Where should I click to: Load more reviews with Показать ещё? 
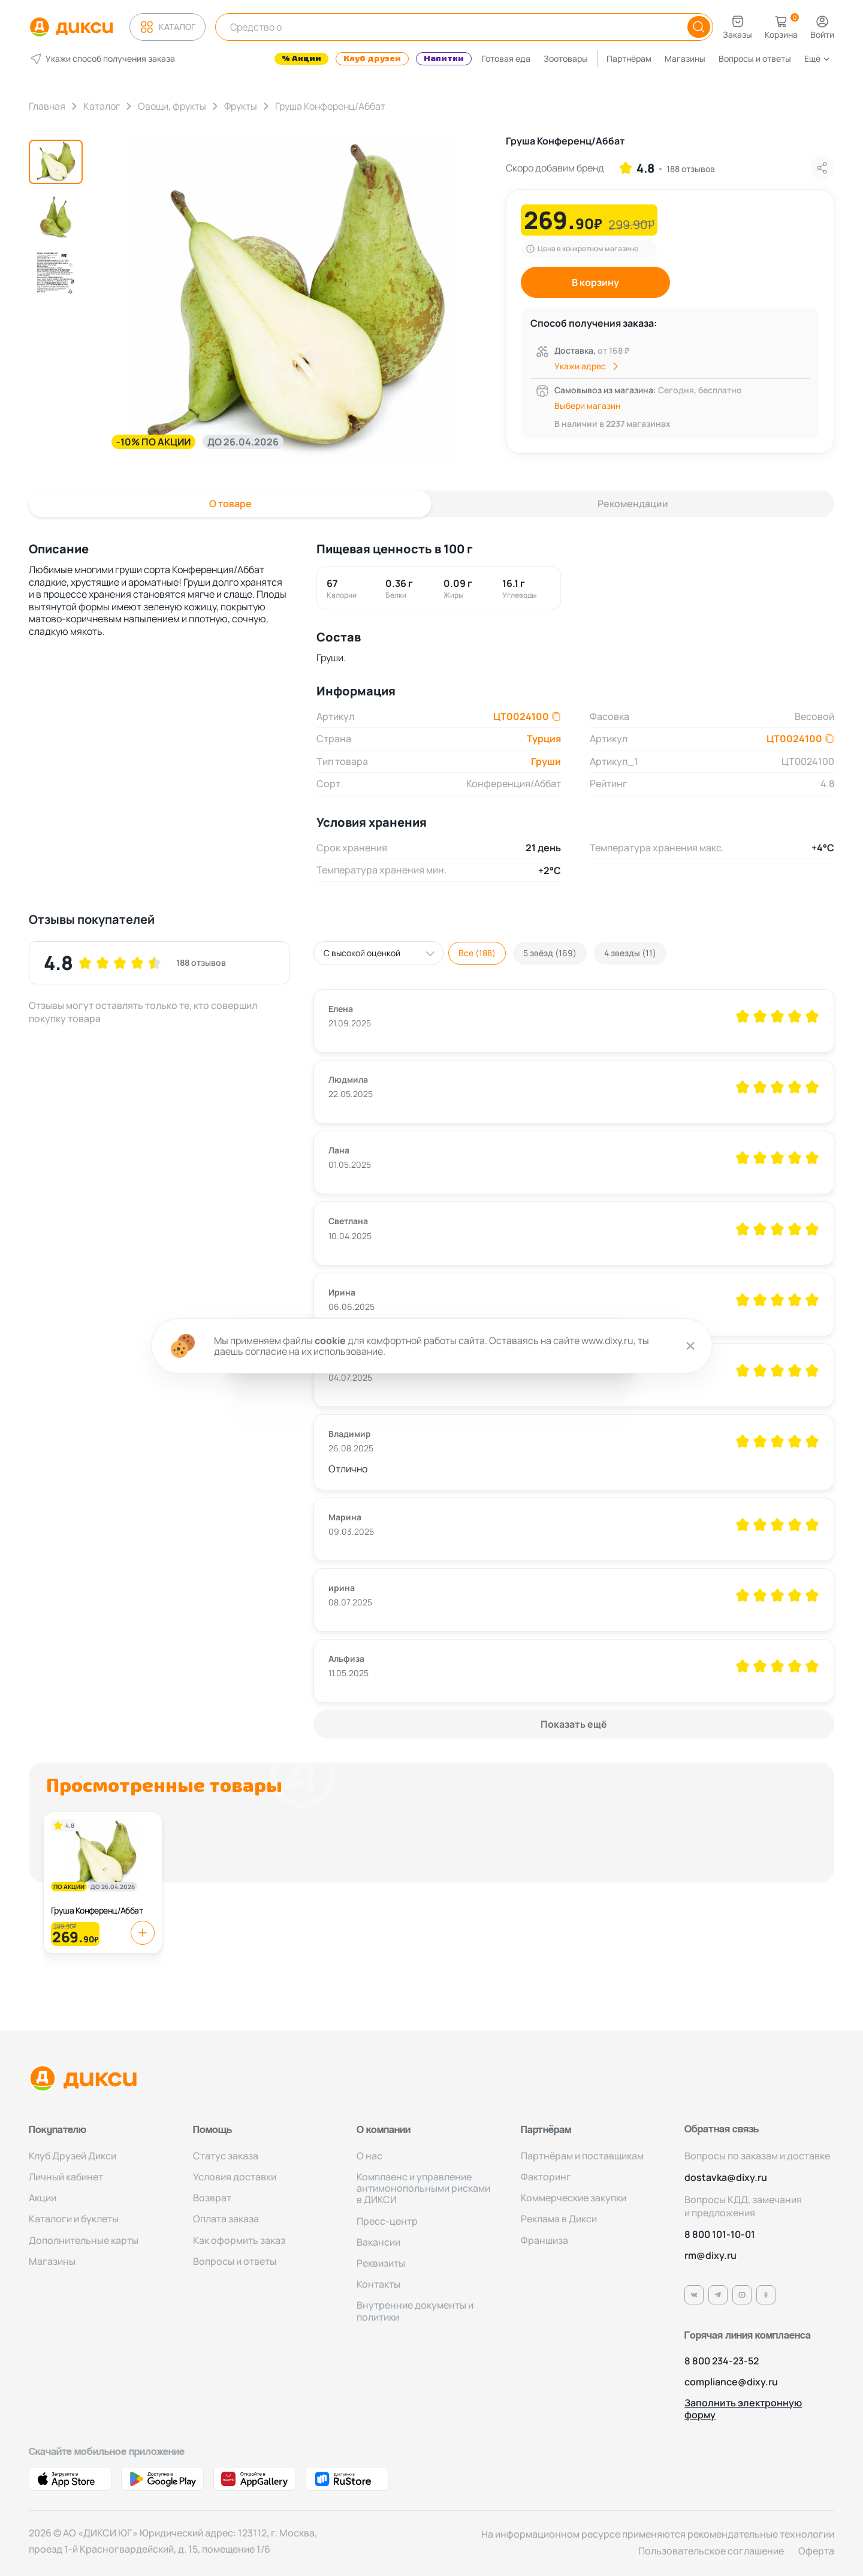click(573, 1724)
